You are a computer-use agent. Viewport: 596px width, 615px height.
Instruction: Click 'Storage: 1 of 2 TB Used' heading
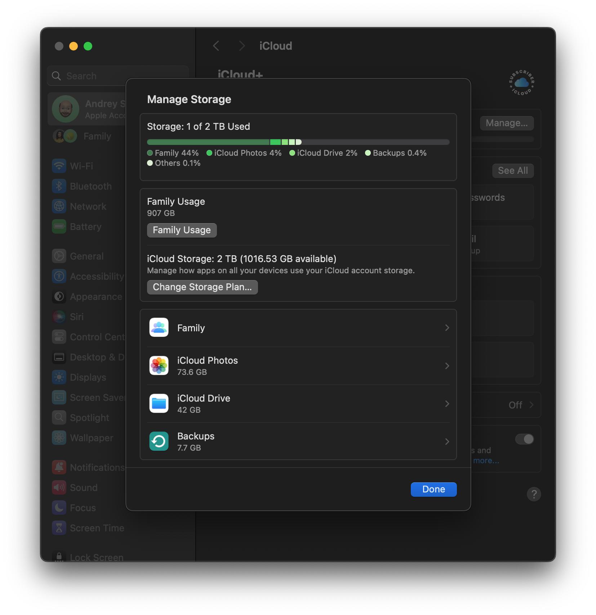point(198,127)
